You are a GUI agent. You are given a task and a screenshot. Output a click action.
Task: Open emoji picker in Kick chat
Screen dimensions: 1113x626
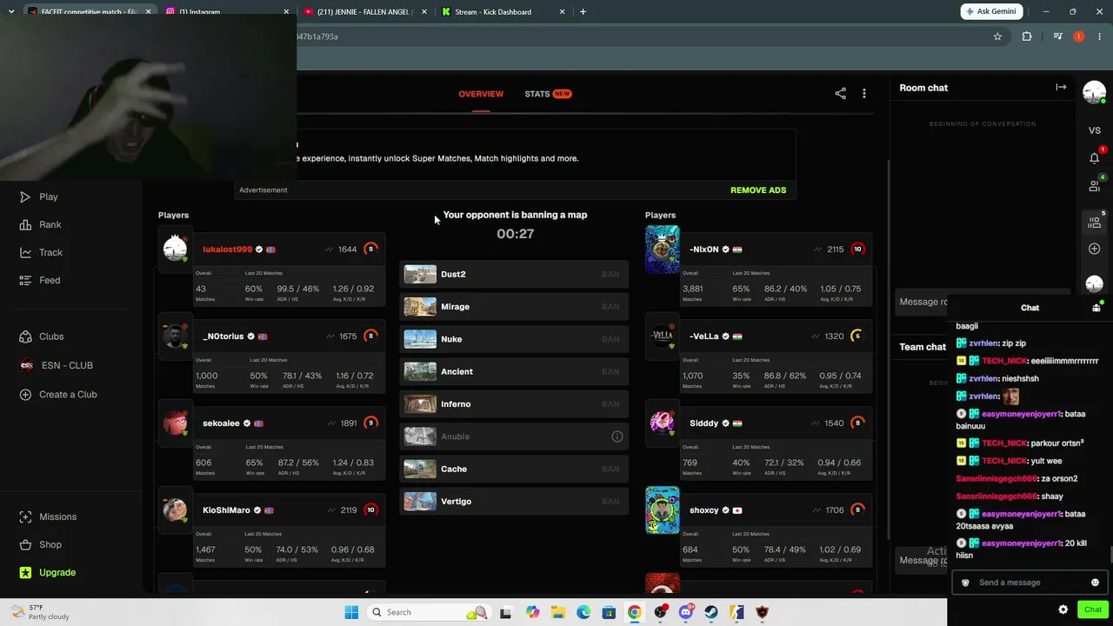pos(1095,583)
